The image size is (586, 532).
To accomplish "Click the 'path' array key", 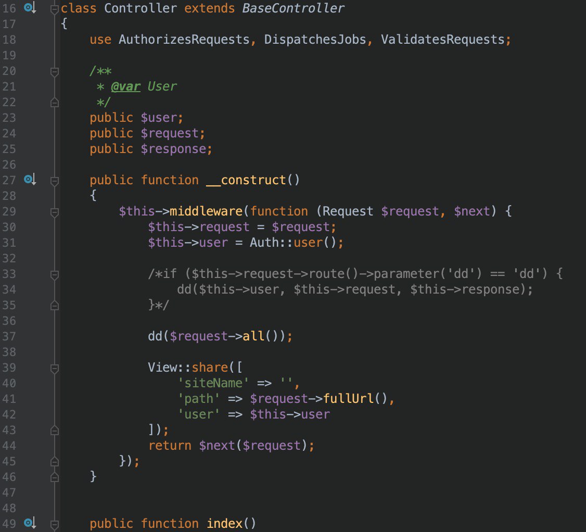I will tap(198, 399).
